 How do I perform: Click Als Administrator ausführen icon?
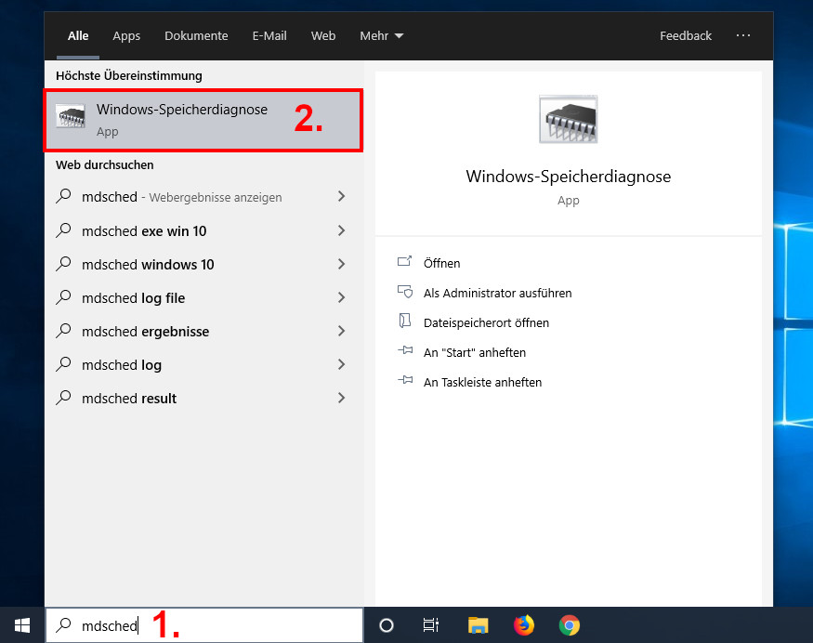(405, 292)
